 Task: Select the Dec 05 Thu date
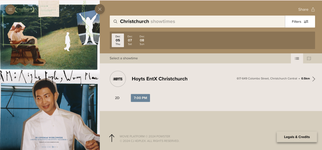(118, 40)
